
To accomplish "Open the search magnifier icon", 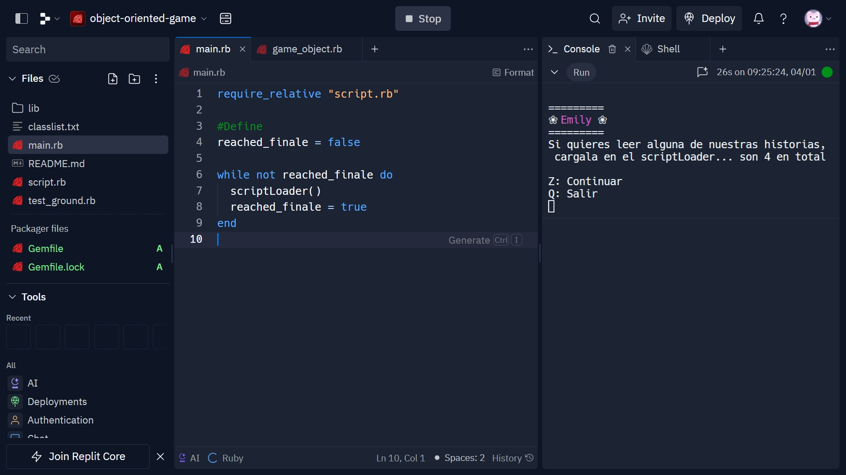I will (x=595, y=18).
